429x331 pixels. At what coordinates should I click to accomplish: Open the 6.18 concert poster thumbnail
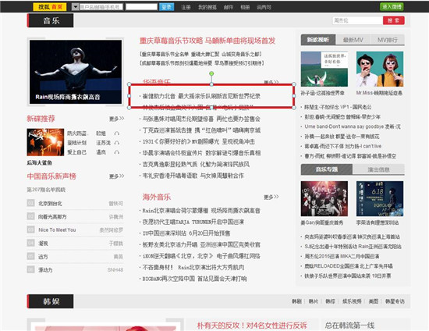coord(380,199)
